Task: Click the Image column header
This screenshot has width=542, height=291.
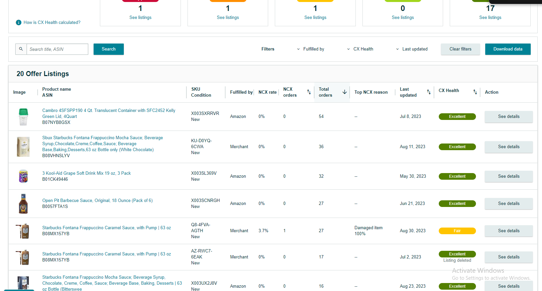Action: coord(19,92)
